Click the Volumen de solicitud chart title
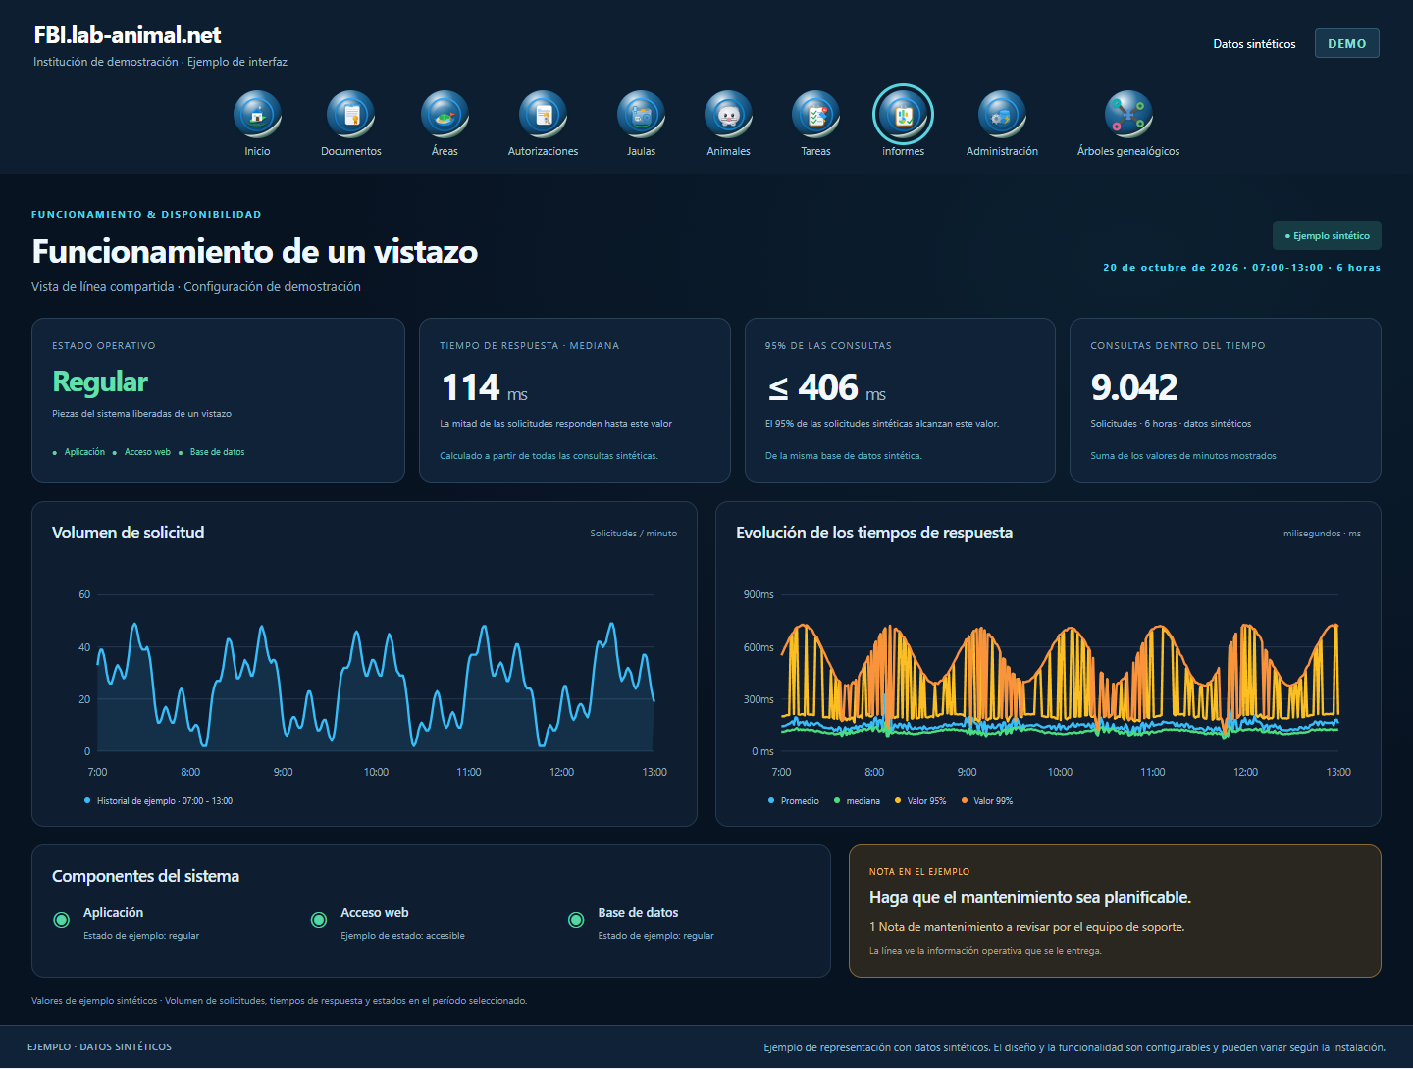Image resolution: width=1413 pixels, height=1069 pixels. (x=129, y=533)
